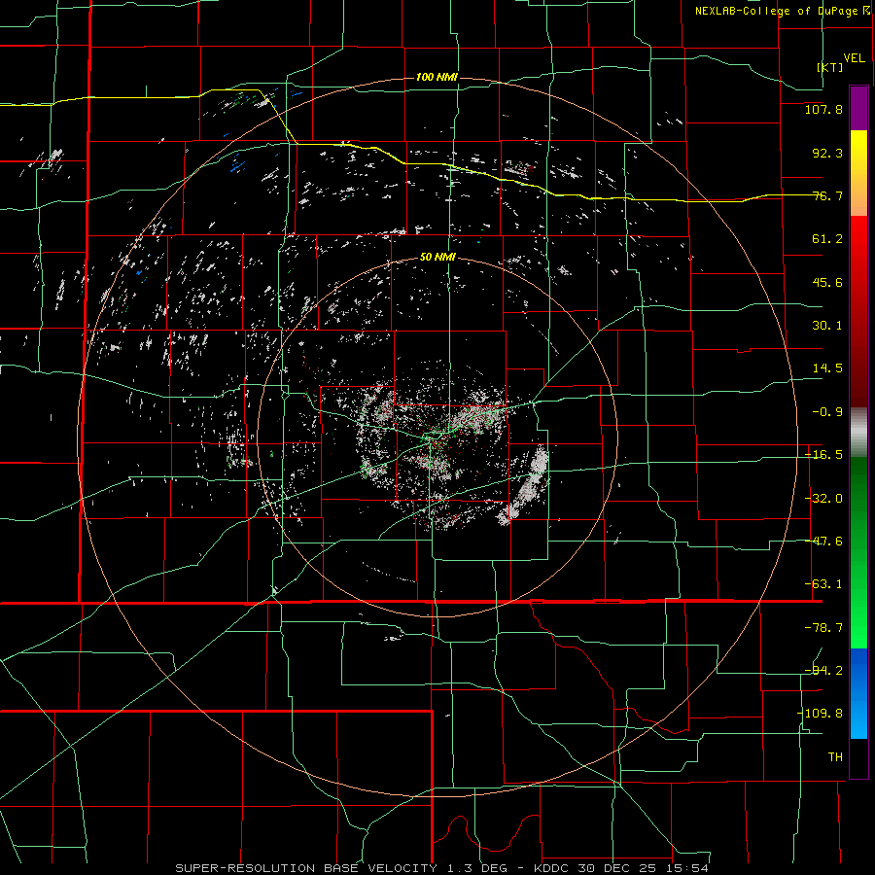Click the VEL legend title
The height and width of the screenshot is (875, 875).
854,58
